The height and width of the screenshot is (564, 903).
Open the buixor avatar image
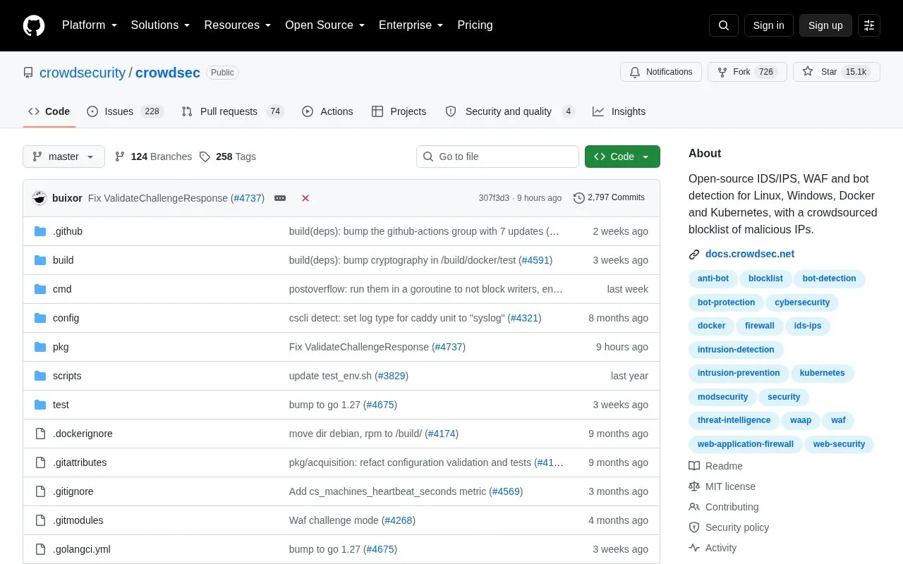click(x=40, y=198)
